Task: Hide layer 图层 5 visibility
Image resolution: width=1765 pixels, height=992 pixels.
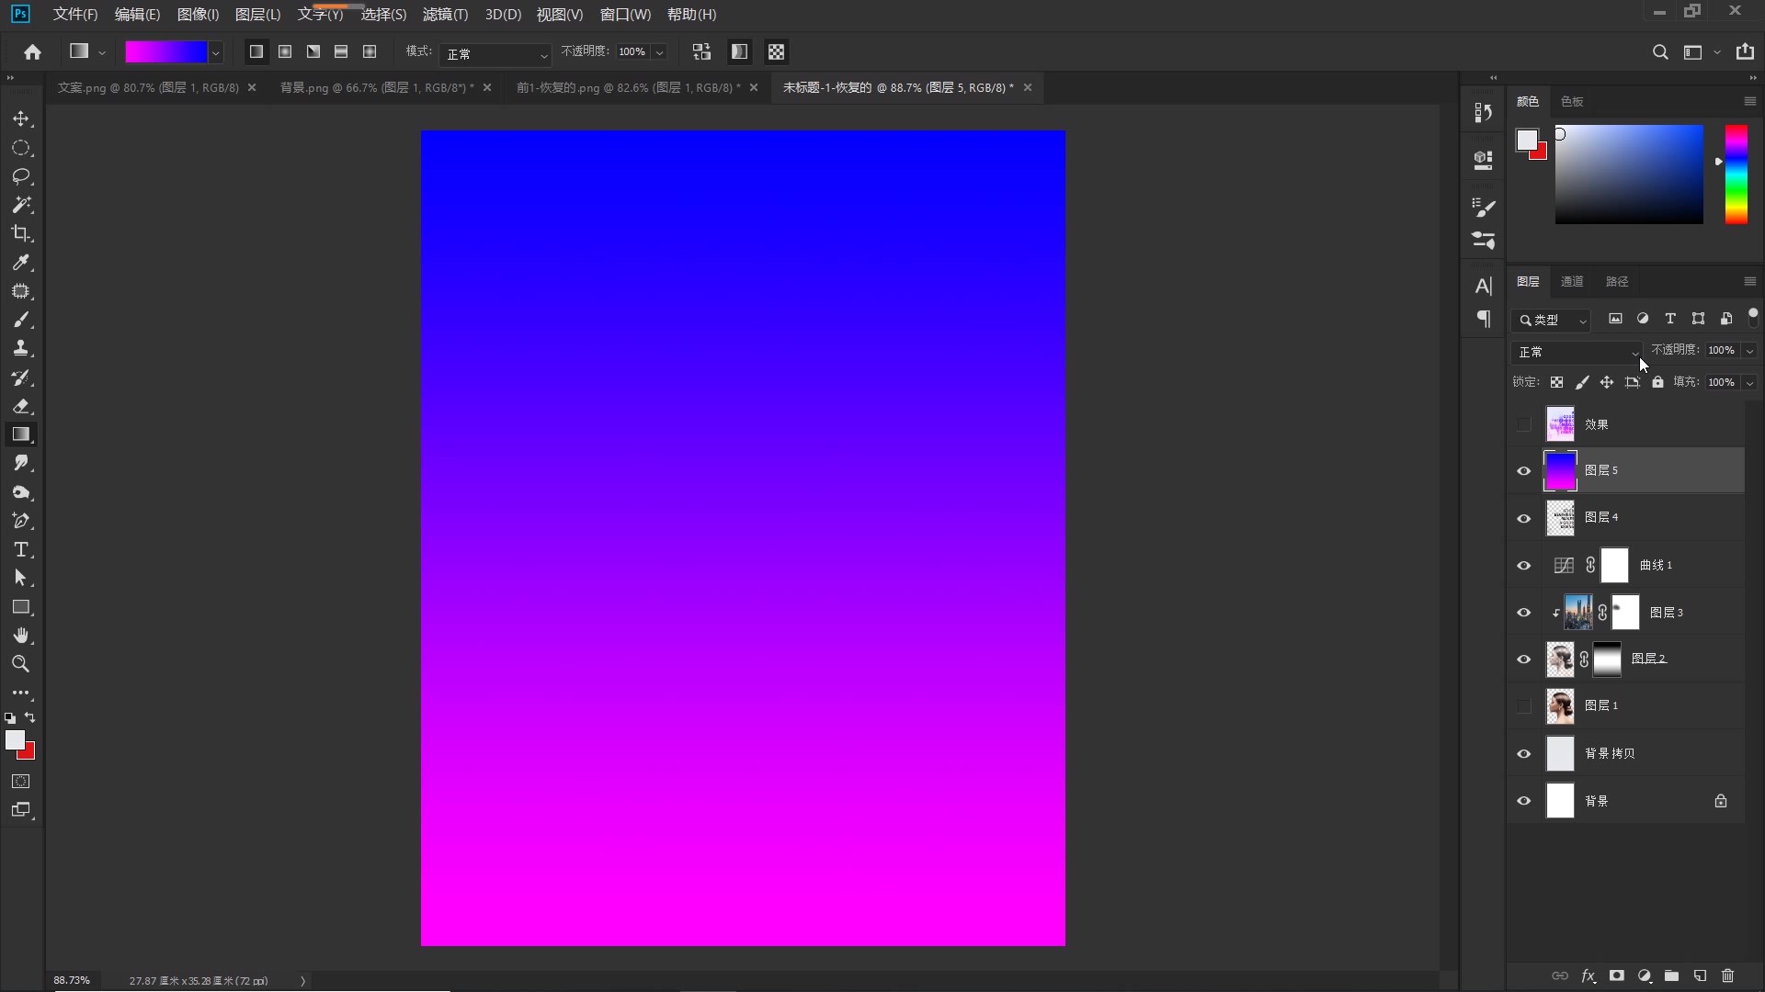Action: [x=1524, y=470]
